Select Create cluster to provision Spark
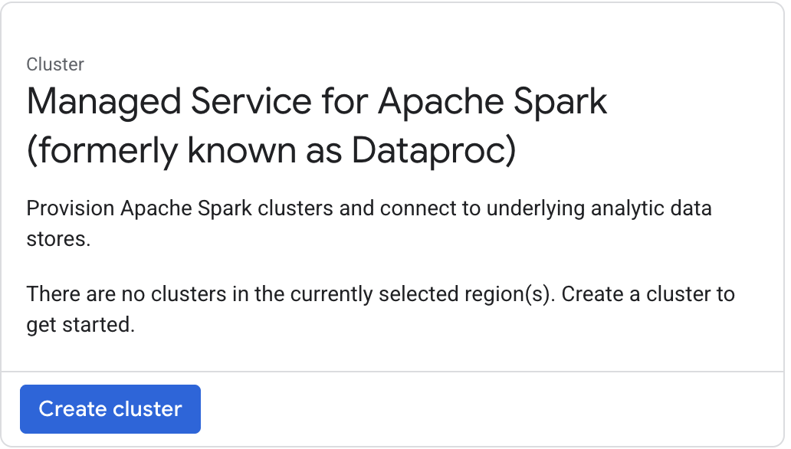Image resolution: width=791 pixels, height=449 pixels. (x=110, y=409)
